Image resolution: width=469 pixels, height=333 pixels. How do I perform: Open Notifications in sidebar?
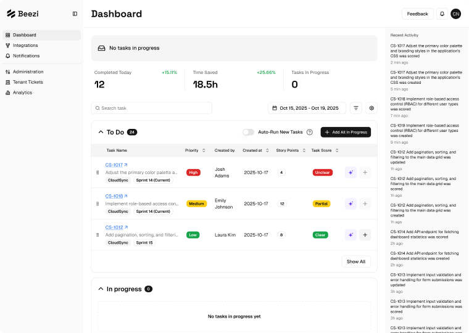coord(41,56)
